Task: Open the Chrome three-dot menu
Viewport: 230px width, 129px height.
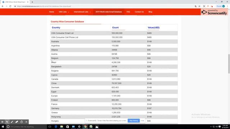Action: click(227, 6)
